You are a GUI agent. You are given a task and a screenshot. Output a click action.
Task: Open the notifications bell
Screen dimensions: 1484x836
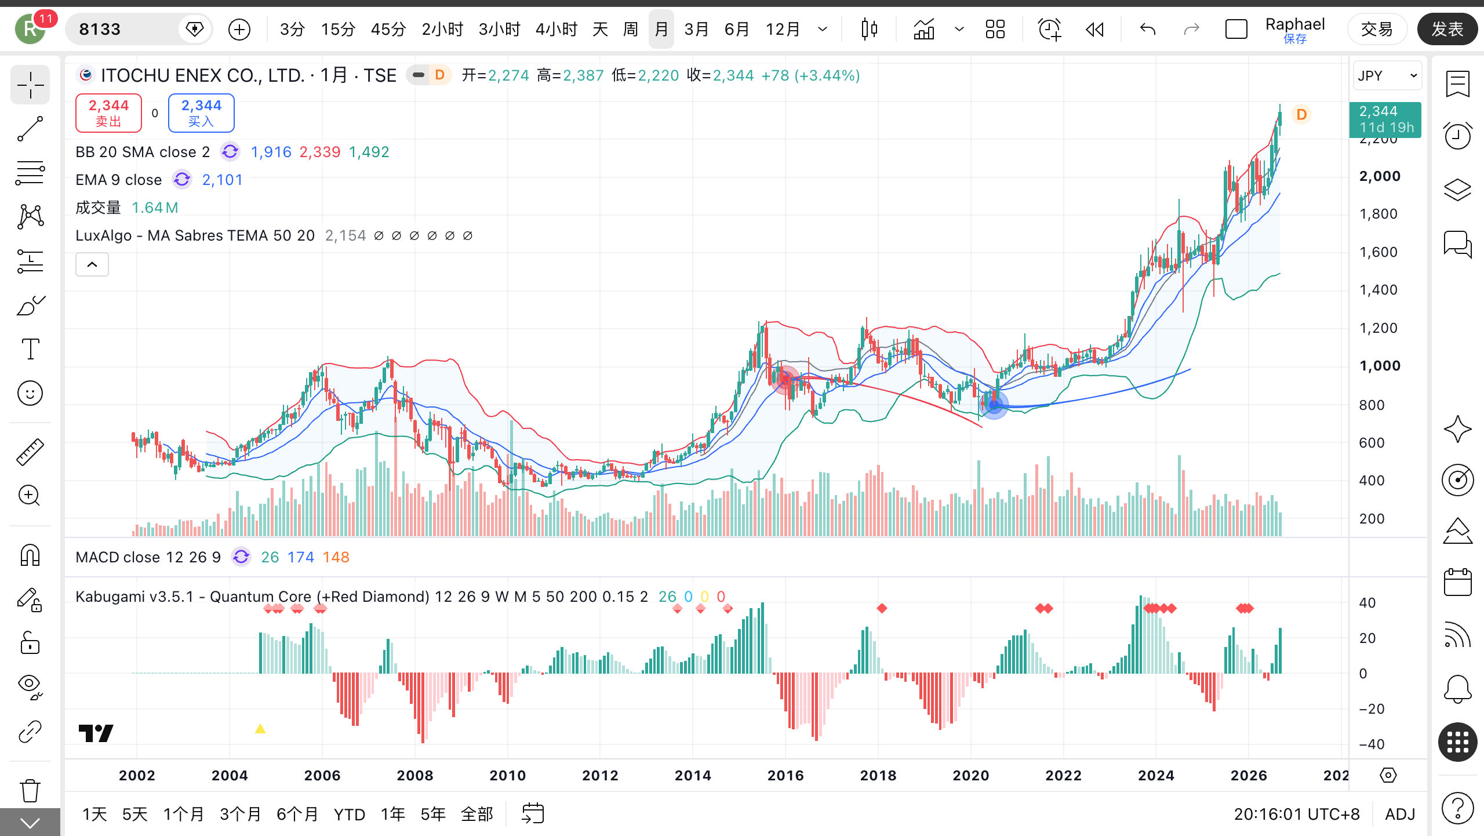coord(1457,690)
